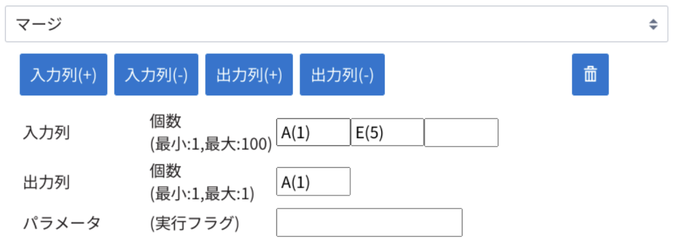
Task: Click 個数 label in the 出力列 row
Action: pos(165,170)
